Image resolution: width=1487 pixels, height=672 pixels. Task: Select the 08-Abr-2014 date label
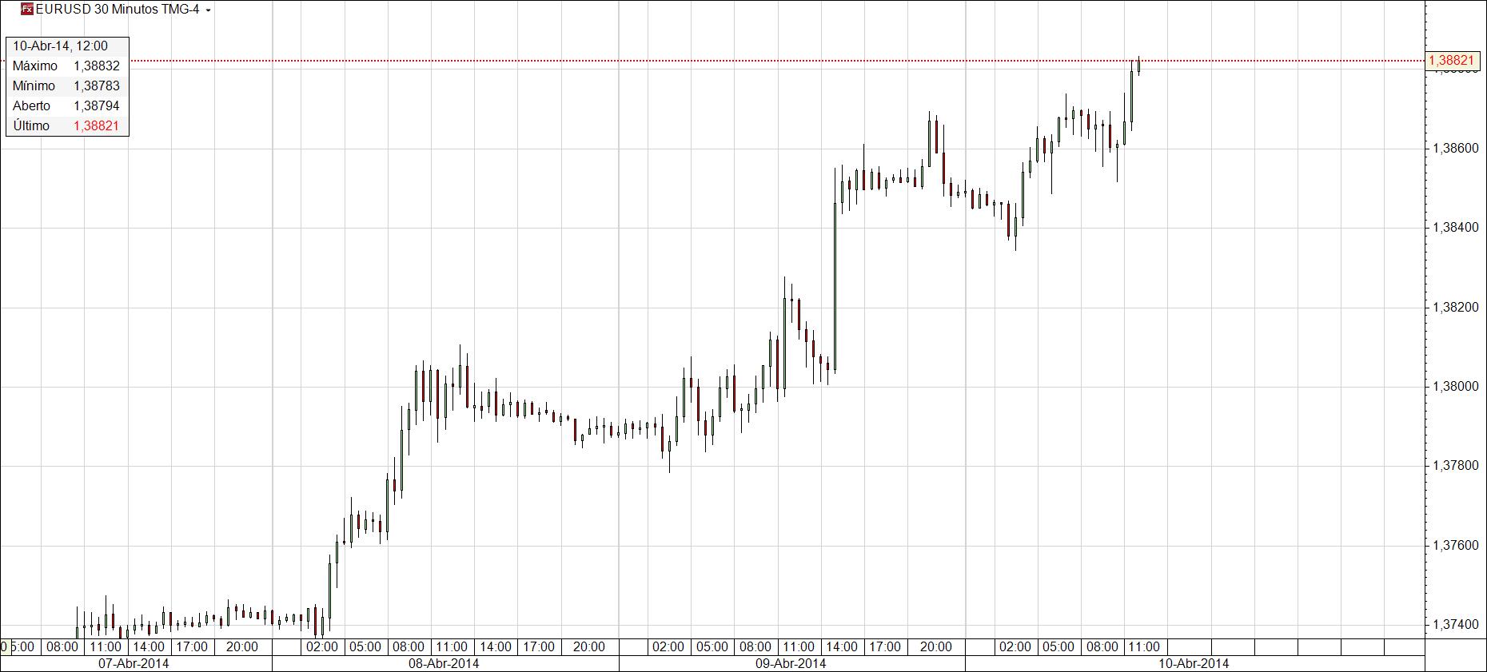pos(444,663)
